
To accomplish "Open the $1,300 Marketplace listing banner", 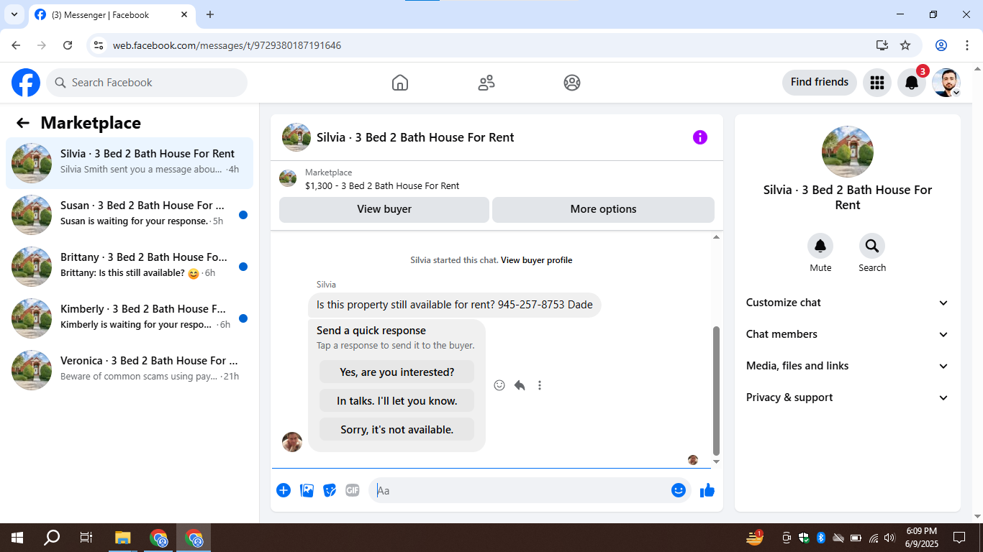I will click(x=497, y=178).
